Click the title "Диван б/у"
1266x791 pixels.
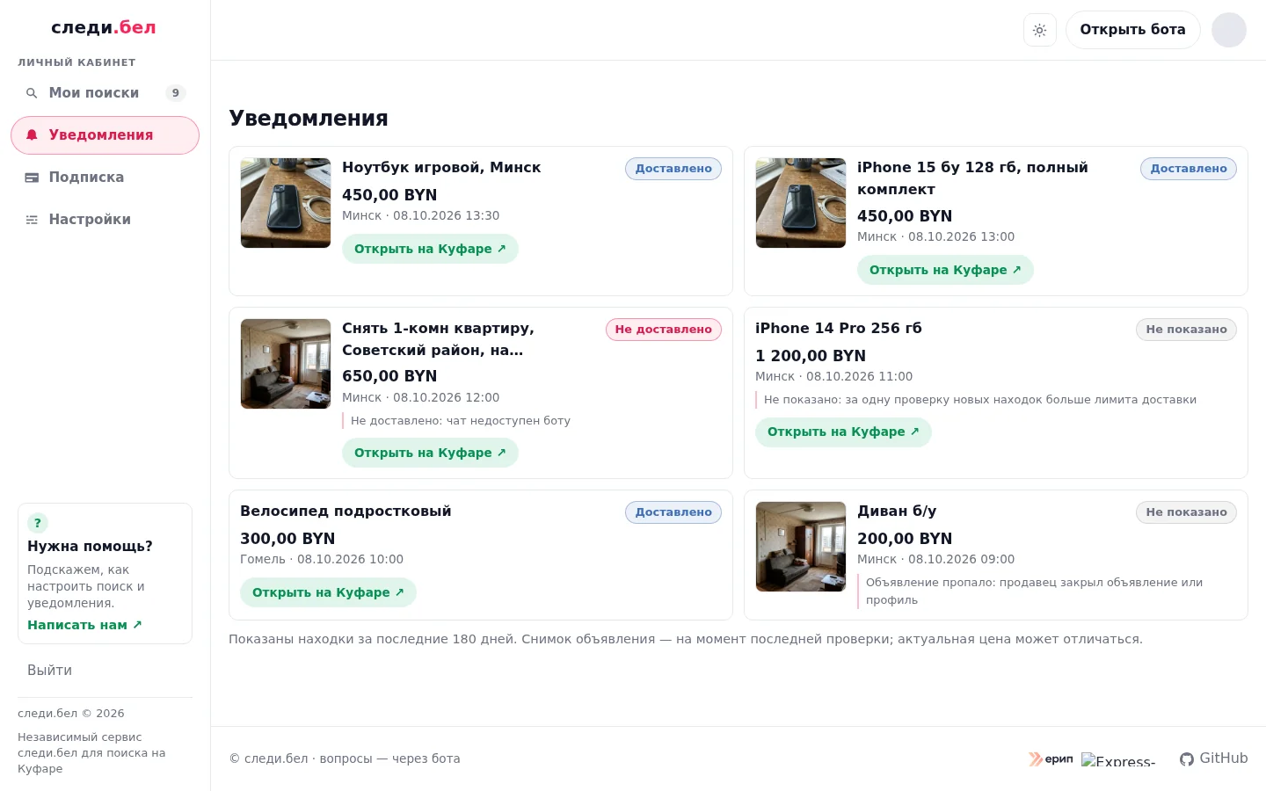(897, 512)
